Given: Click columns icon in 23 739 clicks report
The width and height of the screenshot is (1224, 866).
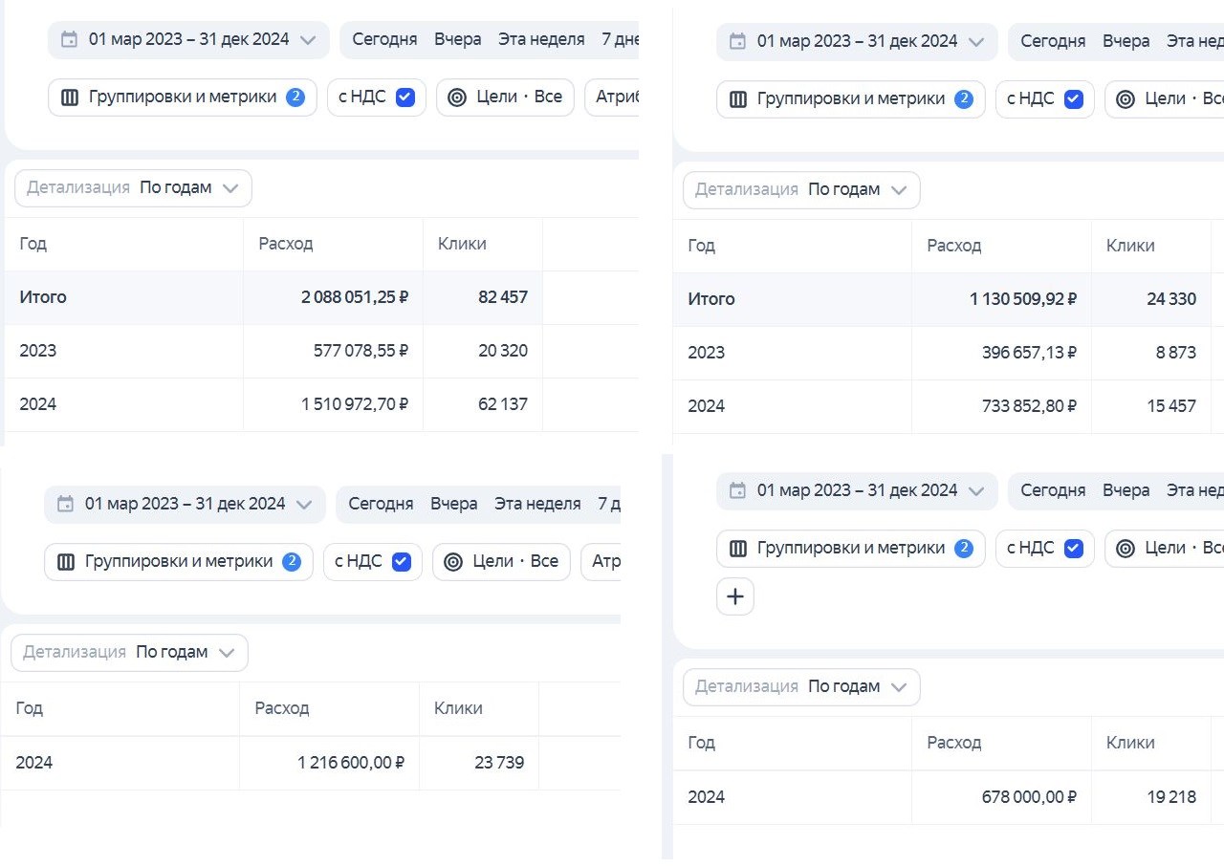Looking at the screenshot, I should point(66,562).
